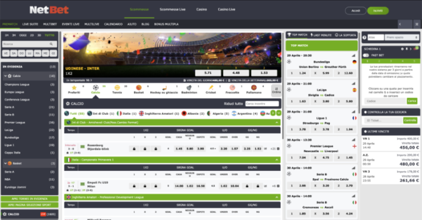Collapse the Int di Club Amichevoli group
This screenshot has height=220, width=422.
[276, 122]
